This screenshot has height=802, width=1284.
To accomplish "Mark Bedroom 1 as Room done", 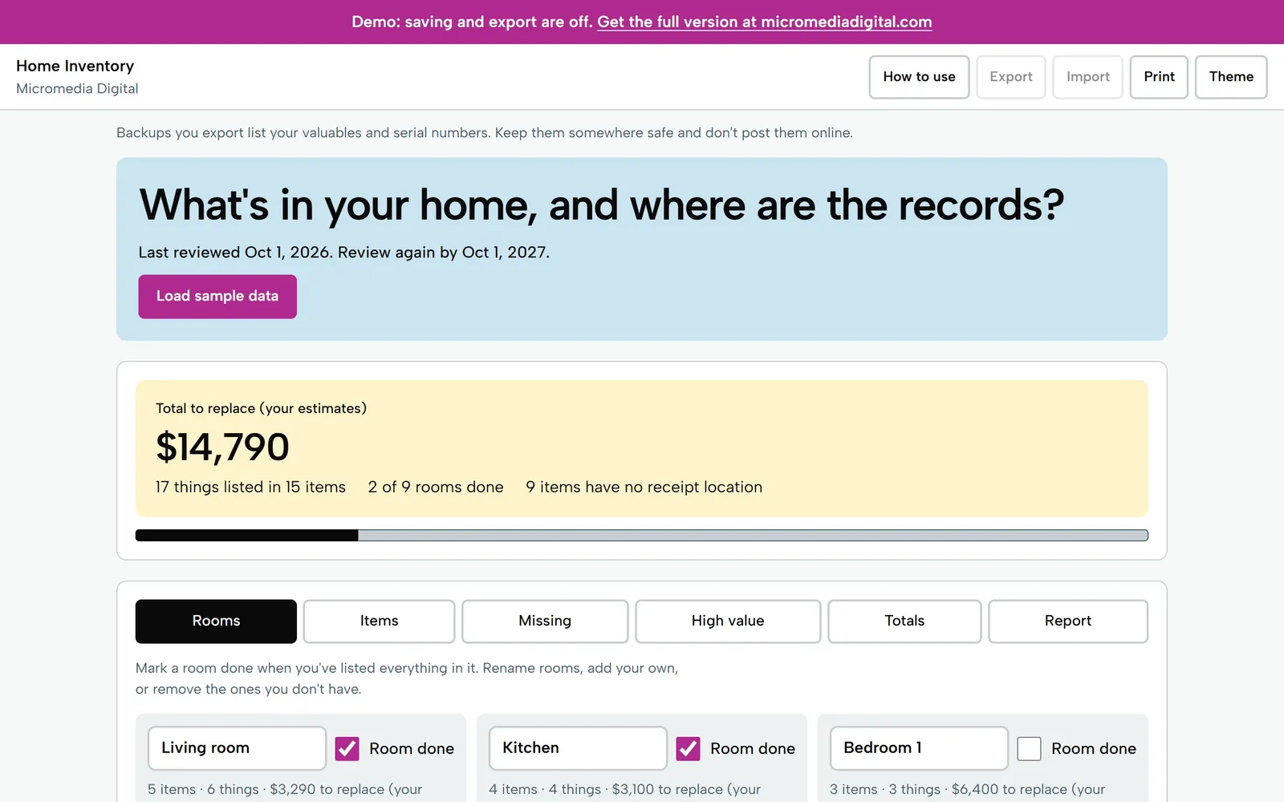I will [x=1030, y=749].
